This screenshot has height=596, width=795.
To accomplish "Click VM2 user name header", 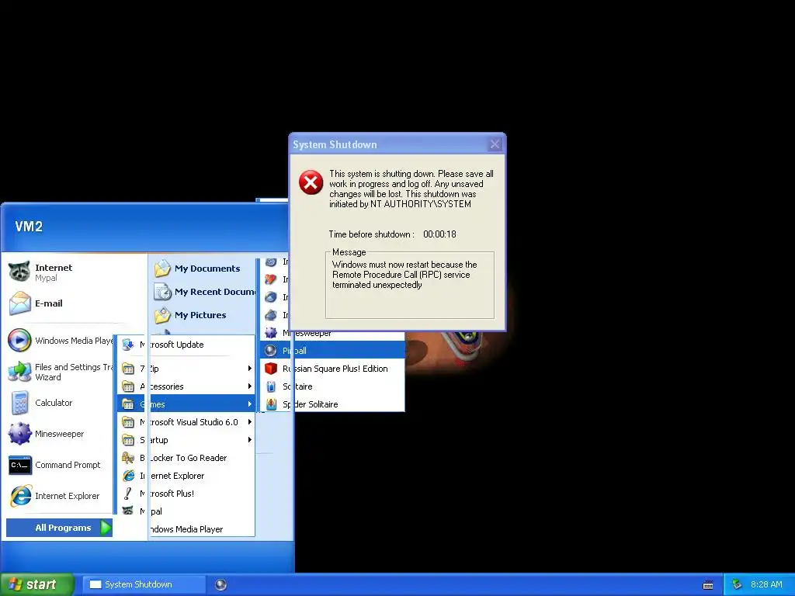I will click(x=29, y=227).
